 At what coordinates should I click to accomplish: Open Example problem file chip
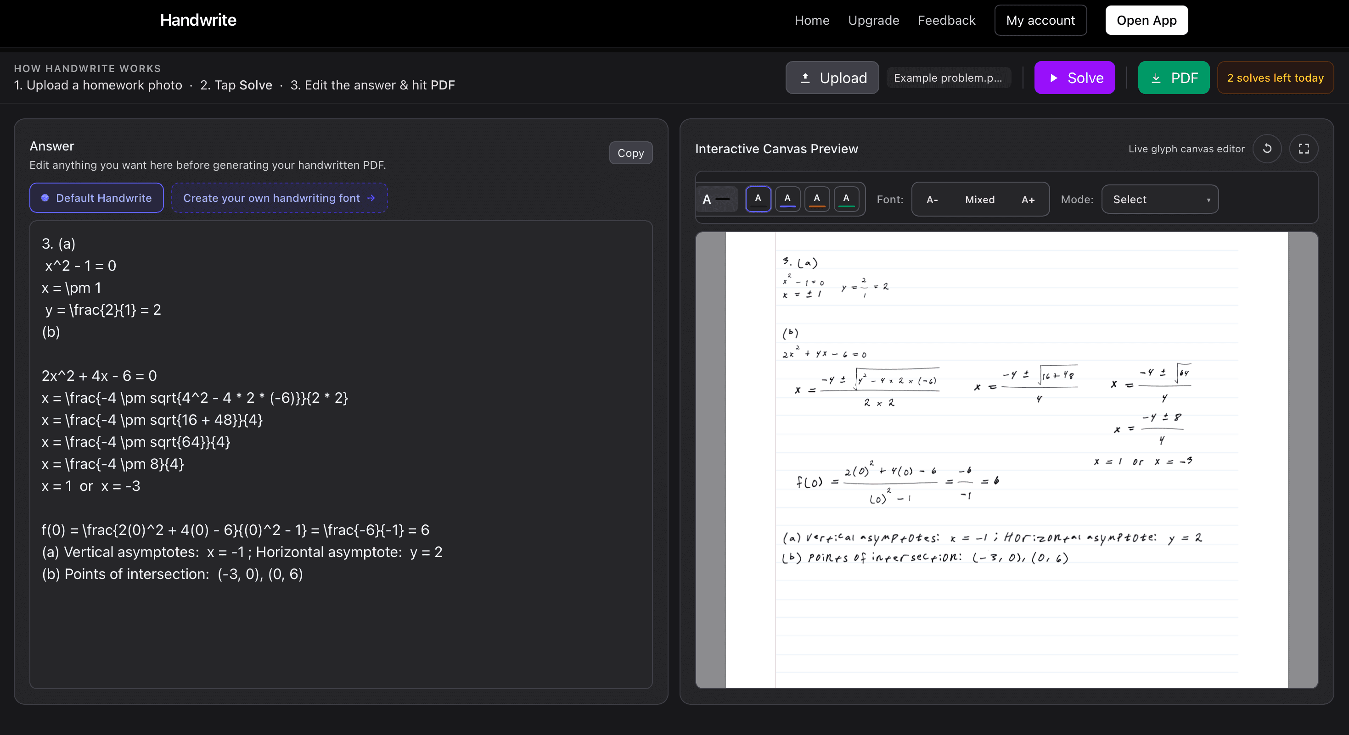pyautogui.click(x=948, y=78)
